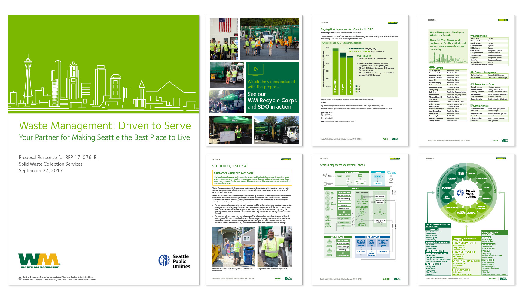The height and width of the screenshot is (300, 522).
Task: Click the Think Green truck photo
Action: (x=276, y=130)
